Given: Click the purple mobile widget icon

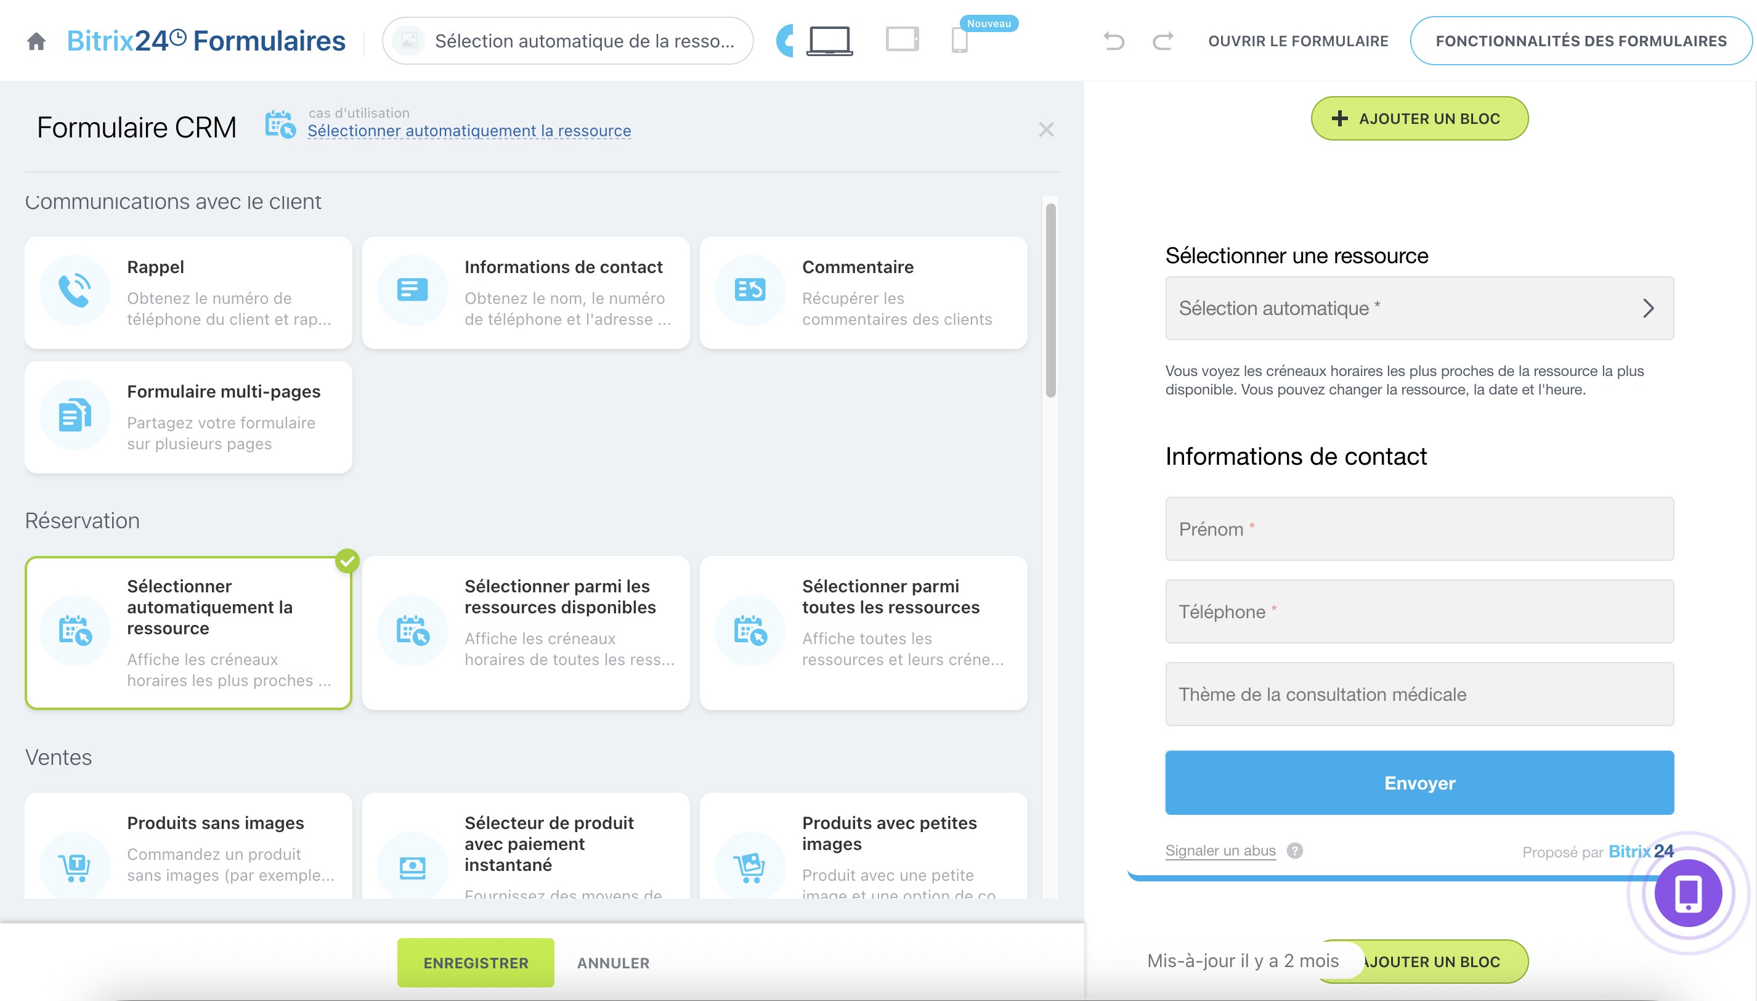Looking at the screenshot, I should tap(1688, 893).
